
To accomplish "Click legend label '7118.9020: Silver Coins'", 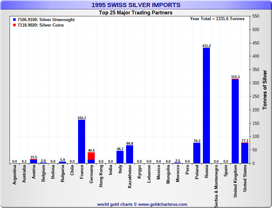I will tap(41, 25).
